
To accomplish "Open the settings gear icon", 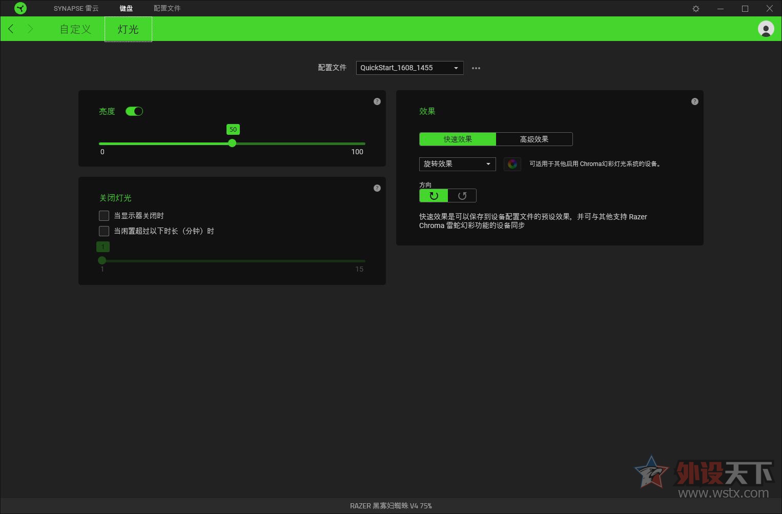I will pos(696,9).
